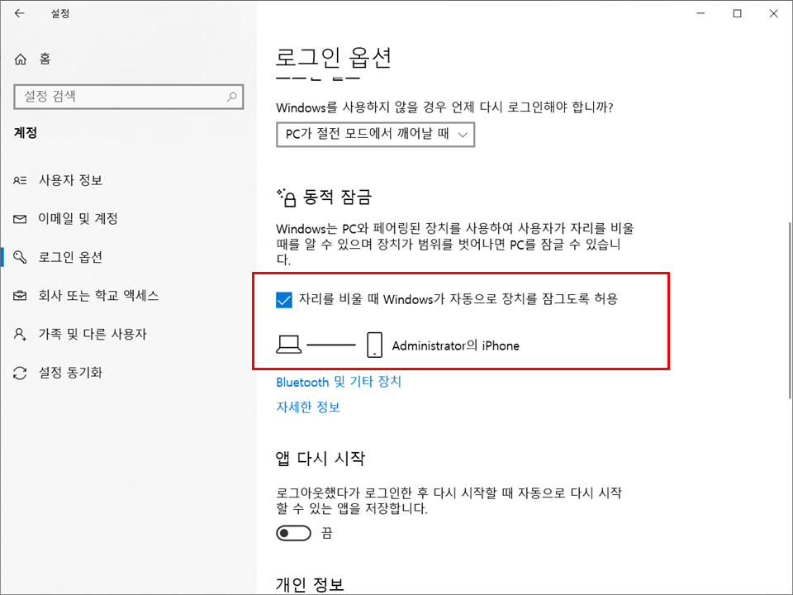The image size is (793, 595).
Task: Toggle the 앱 다시 시작 switch
Action: [293, 533]
